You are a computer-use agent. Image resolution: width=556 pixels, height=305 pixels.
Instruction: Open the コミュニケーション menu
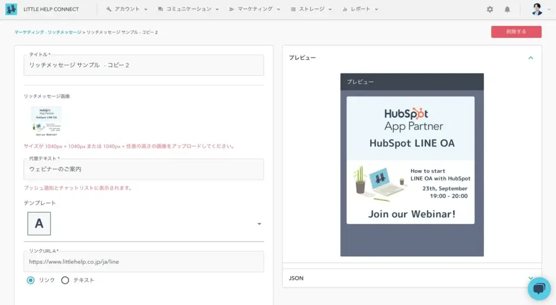[188, 9]
